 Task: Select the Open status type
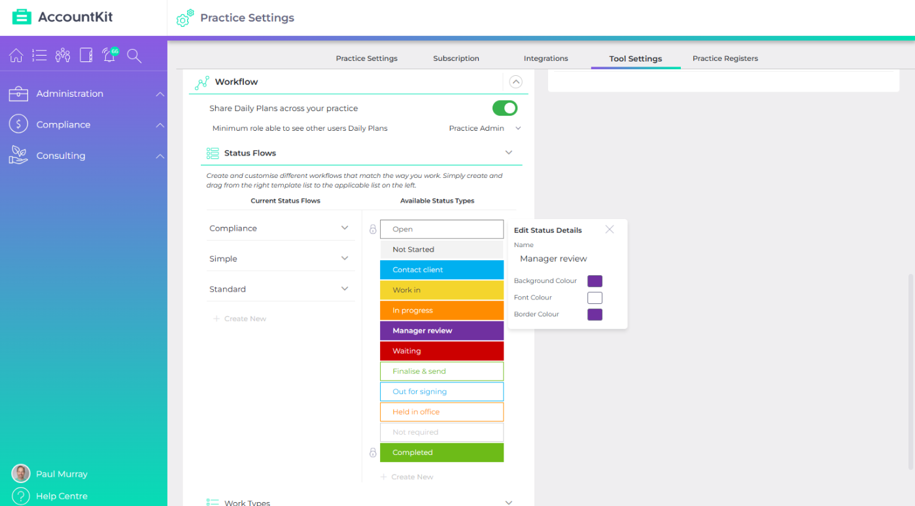click(x=441, y=229)
